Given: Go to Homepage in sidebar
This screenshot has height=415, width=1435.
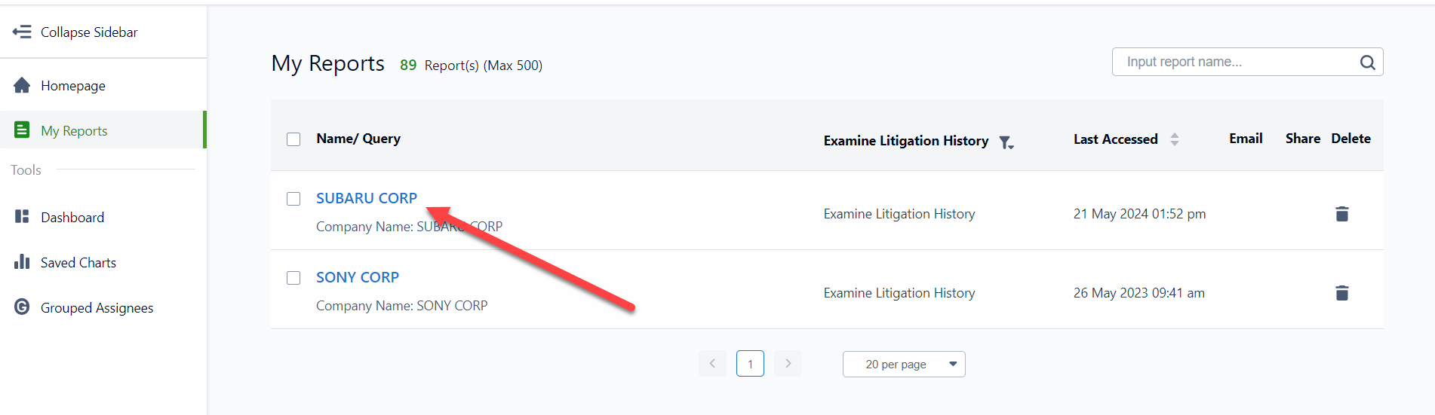Looking at the screenshot, I should [73, 86].
